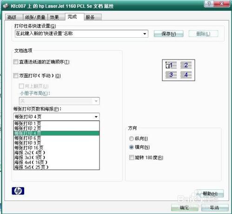
Task: Click the title bar help question mark
Action: (209, 4)
